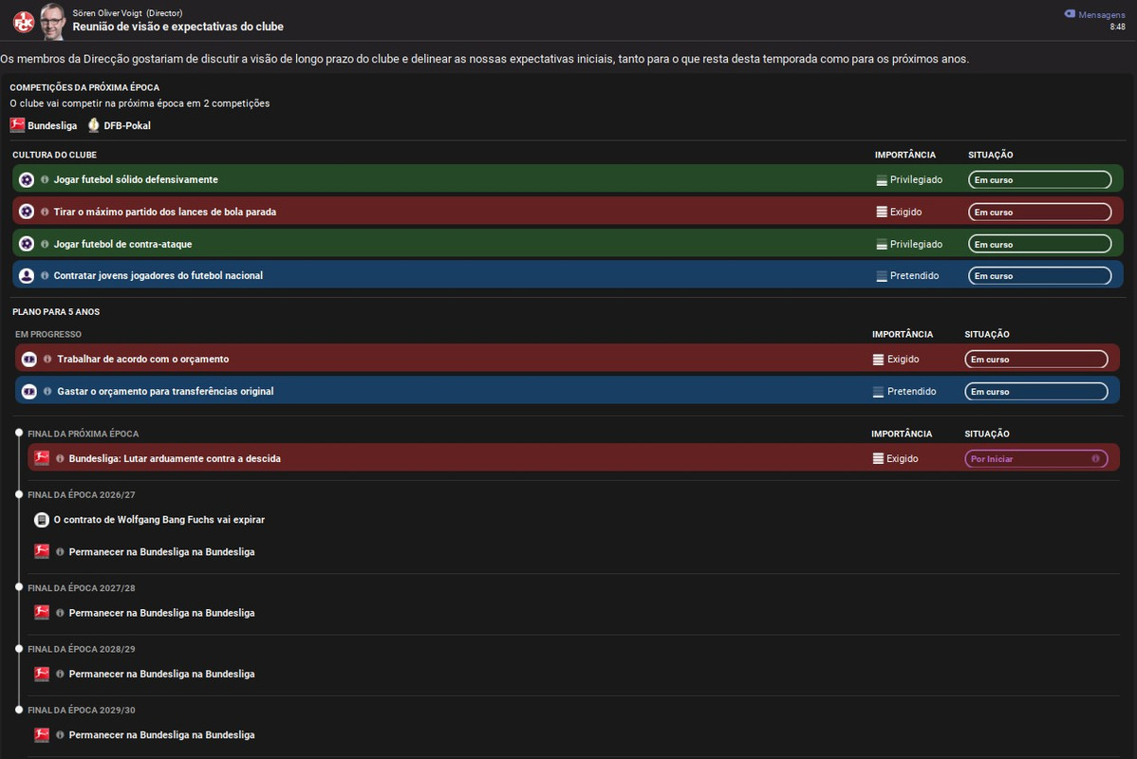Open 'Em curso' status for 'Jogar futebol sólido defensivamente'
This screenshot has width=1137, height=759.
click(x=1040, y=179)
